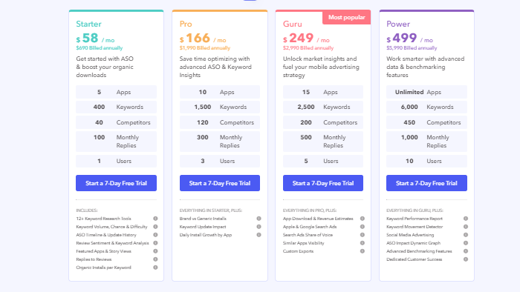
Task: Open info icon for Keyword Movement Detector
Action: point(466,227)
